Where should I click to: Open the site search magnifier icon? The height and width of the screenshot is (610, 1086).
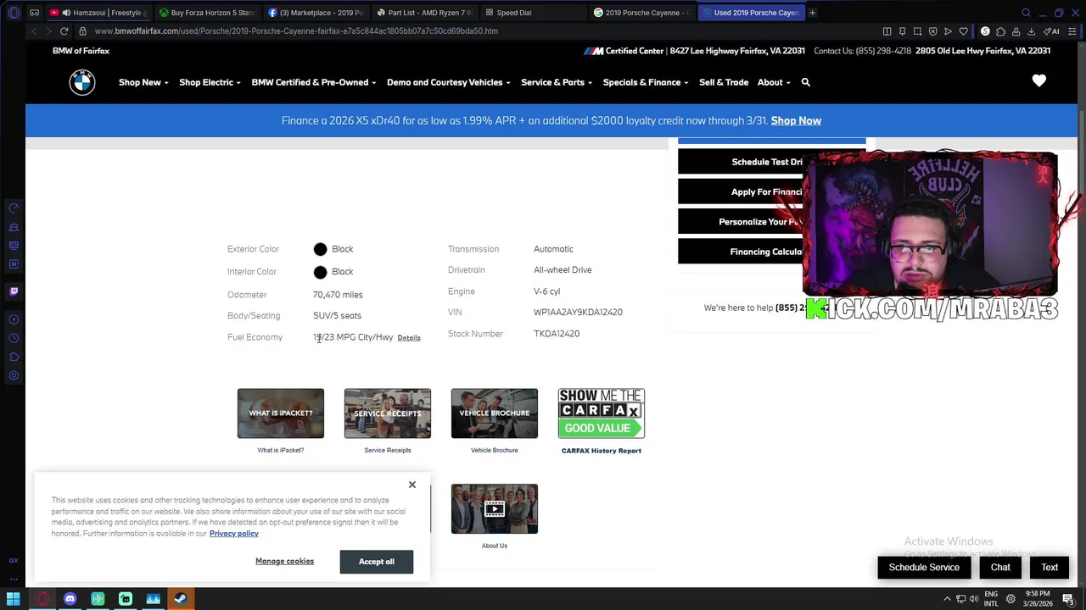806,82
